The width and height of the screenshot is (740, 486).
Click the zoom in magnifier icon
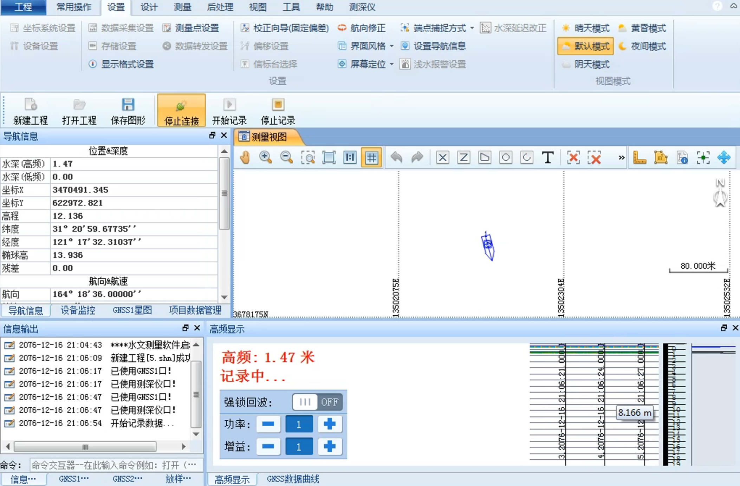[x=265, y=157]
